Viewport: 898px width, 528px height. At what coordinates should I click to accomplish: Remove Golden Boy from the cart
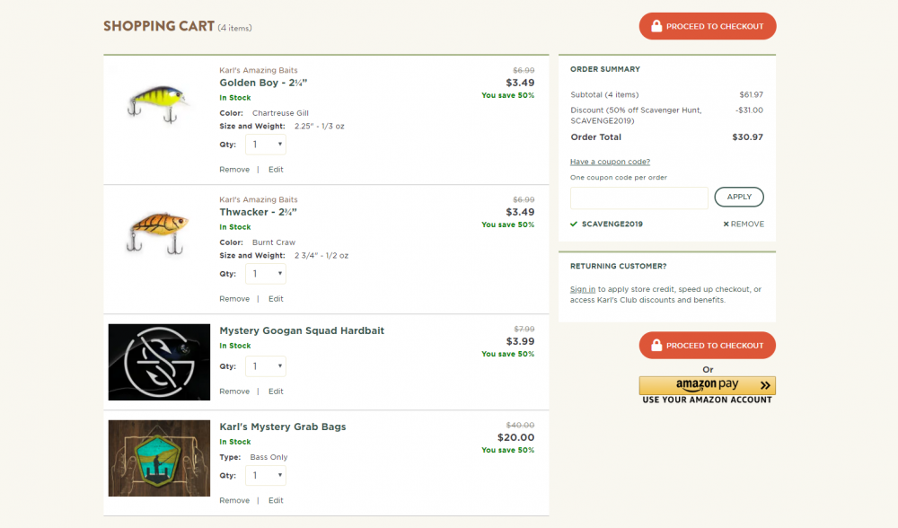coord(234,170)
